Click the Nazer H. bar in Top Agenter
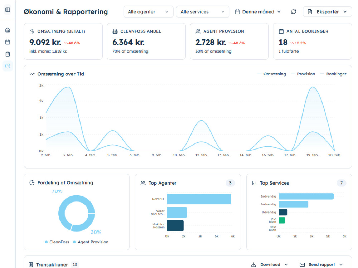 click(199, 199)
